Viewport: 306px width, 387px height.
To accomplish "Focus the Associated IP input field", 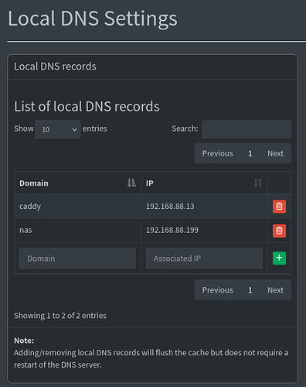I will pyautogui.click(x=204, y=259).
